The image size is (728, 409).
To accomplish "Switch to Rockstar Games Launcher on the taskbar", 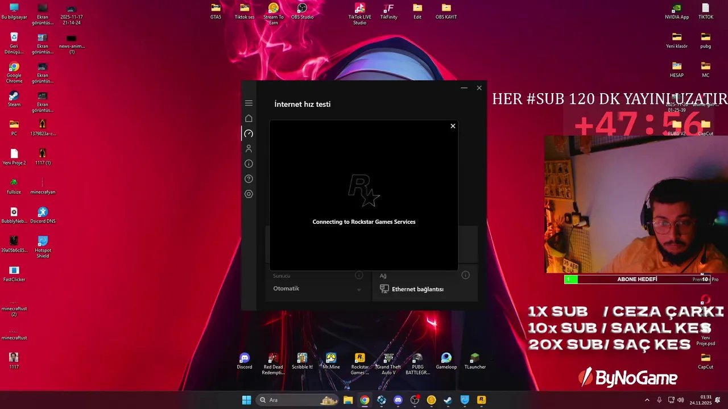I will (481, 400).
